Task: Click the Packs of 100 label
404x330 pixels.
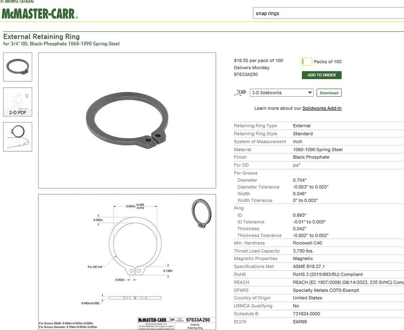Action: tap(328, 61)
